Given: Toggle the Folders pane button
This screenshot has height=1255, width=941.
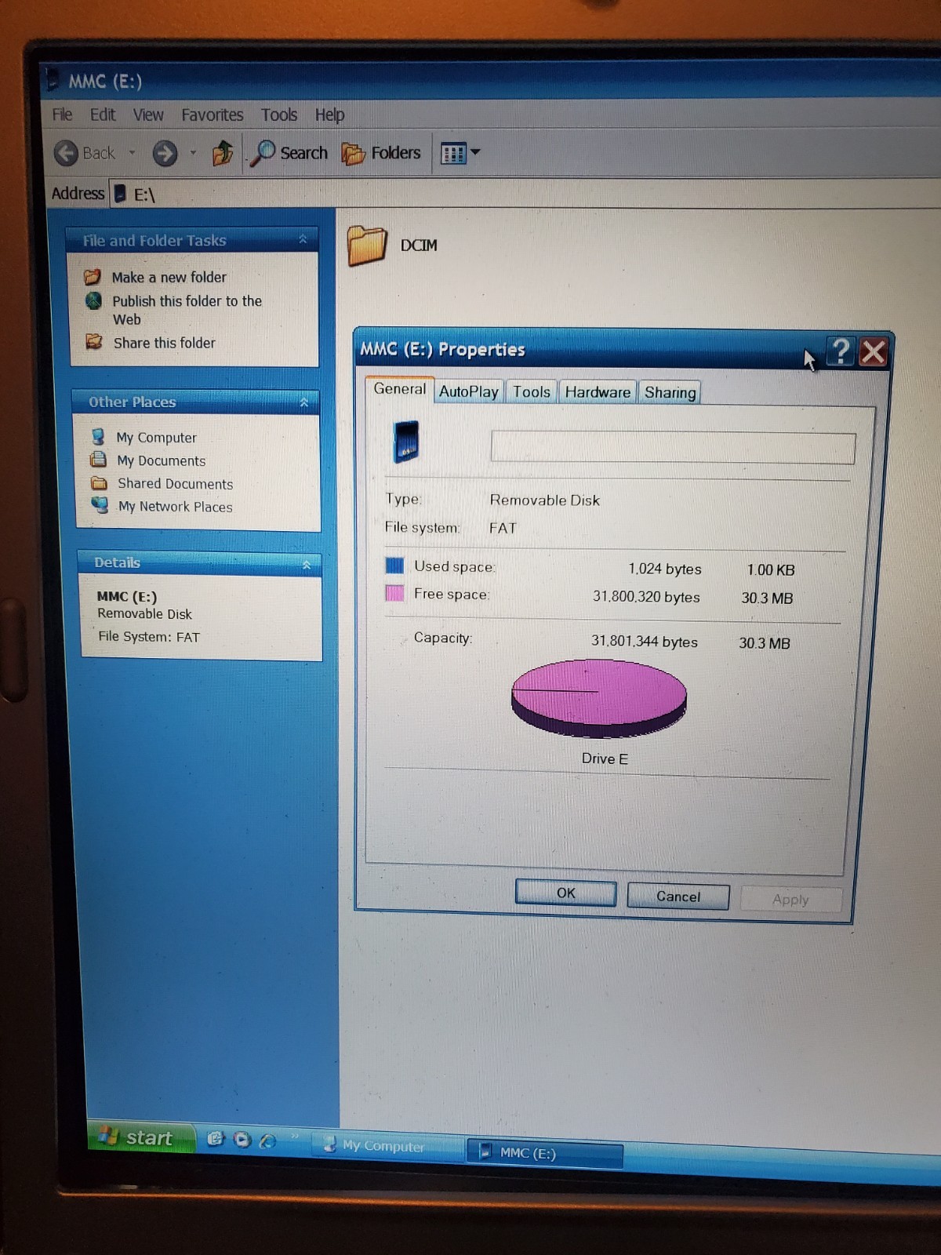Looking at the screenshot, I should click(382, 153).
